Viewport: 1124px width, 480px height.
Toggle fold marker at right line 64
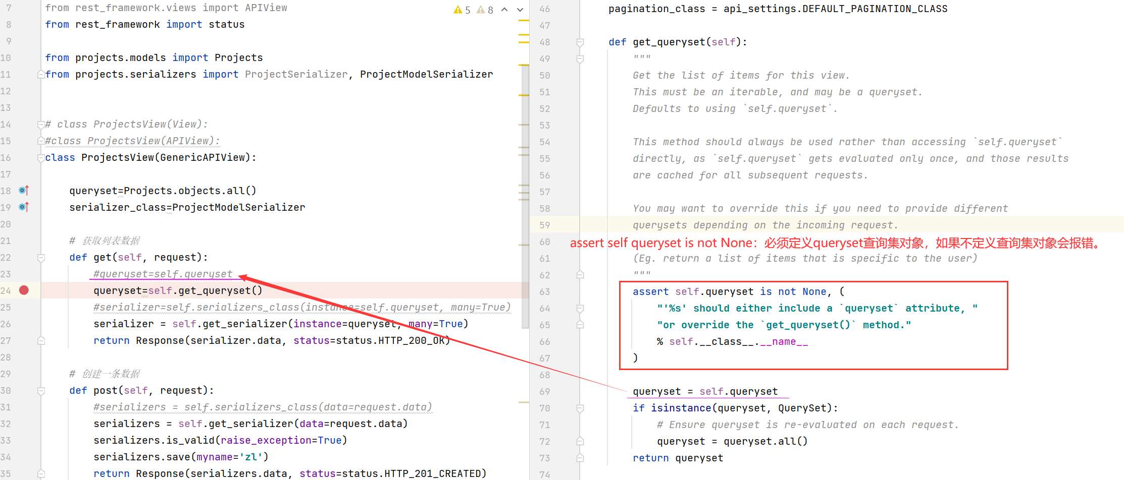click(580, 309)
